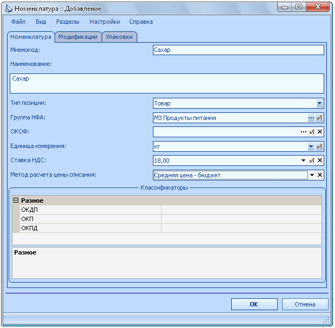Viewport: 335px width, 328px height.
Task: Minimize the Номенклатура window
Action: pyautogui.click(x=285, y=7)
